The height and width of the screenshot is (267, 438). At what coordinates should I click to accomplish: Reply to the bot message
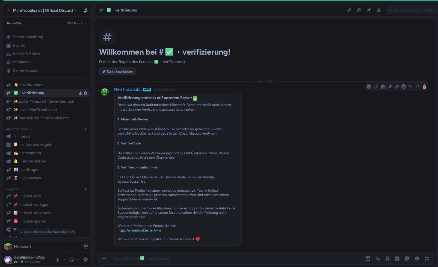pos(410,87)
